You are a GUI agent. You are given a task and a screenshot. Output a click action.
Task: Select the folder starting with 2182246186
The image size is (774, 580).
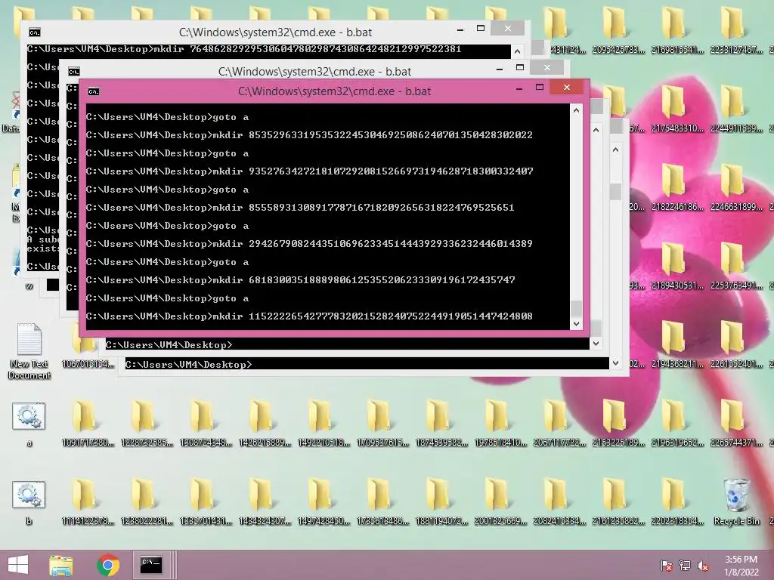[x=677, y=188]
